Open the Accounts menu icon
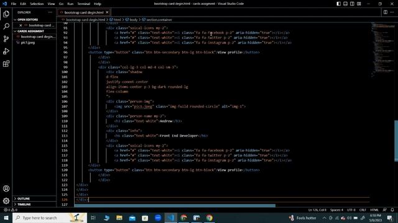 6,188
